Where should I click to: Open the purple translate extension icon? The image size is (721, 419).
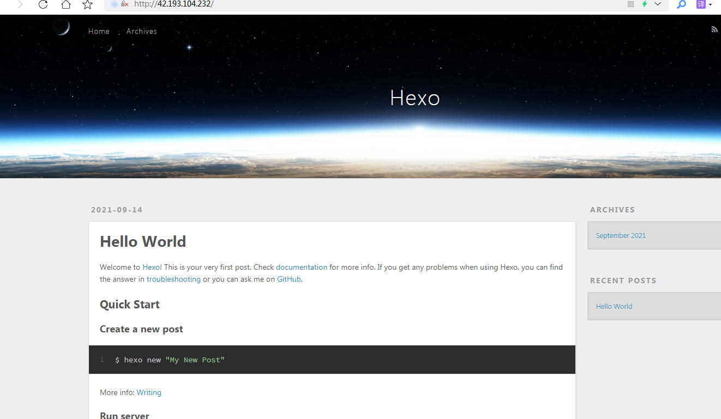[701, 4]
